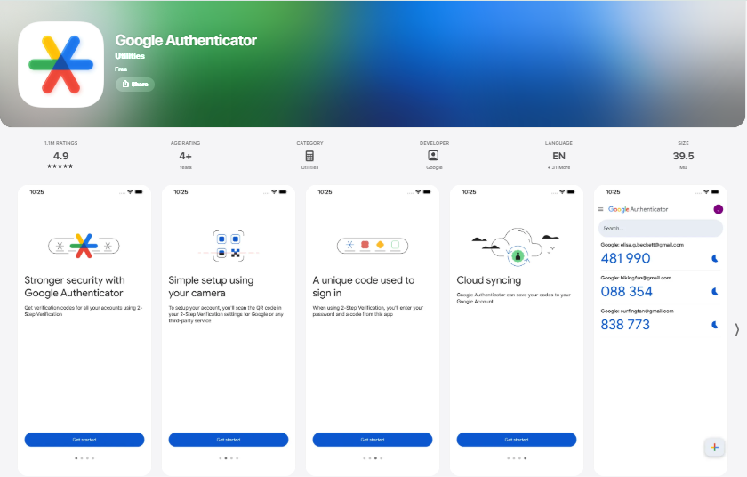Click Authenticator logo in first screenshot

[84, 246]
